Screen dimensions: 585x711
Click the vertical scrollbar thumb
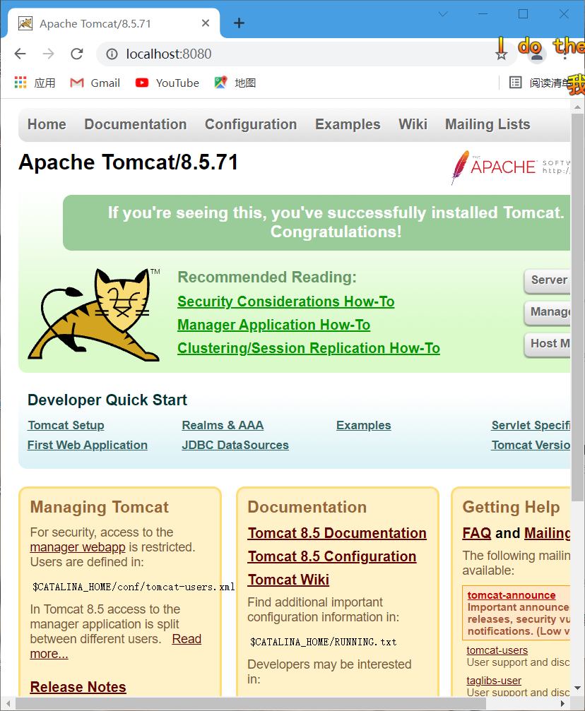tap(577, 307)
